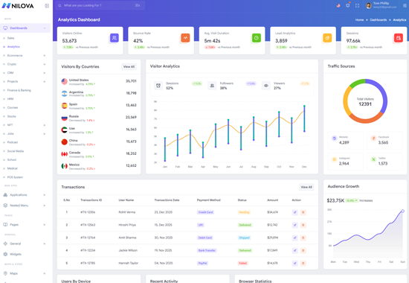Click the Canada flag icon
This screenshot has width=409, height=283.
[x=65, y=154]
